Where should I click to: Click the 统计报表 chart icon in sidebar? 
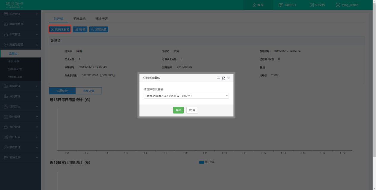6,137
